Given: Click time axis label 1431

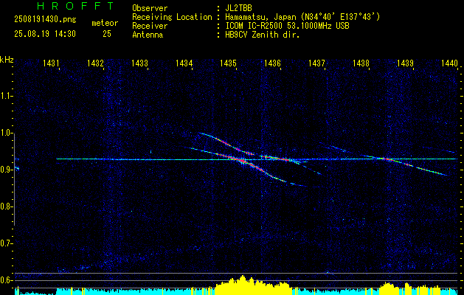Looking at the screenshot, I should point(51,63).
